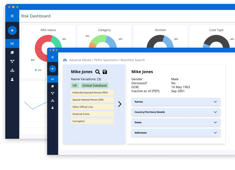Select the Financial Crime list item

pyautogui.click(x=92, y=114)
